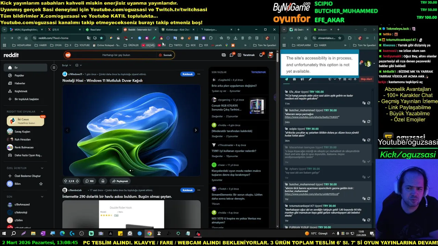
Task: Downvote the Windows 11 wallpaper post
Action: point(77,181)
